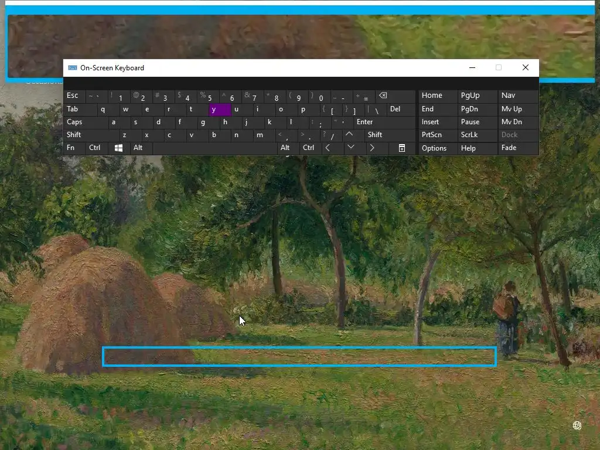The height and width of the screenshot is (450, 600).
Task: Tap the q key
Action: coord(108,109)
